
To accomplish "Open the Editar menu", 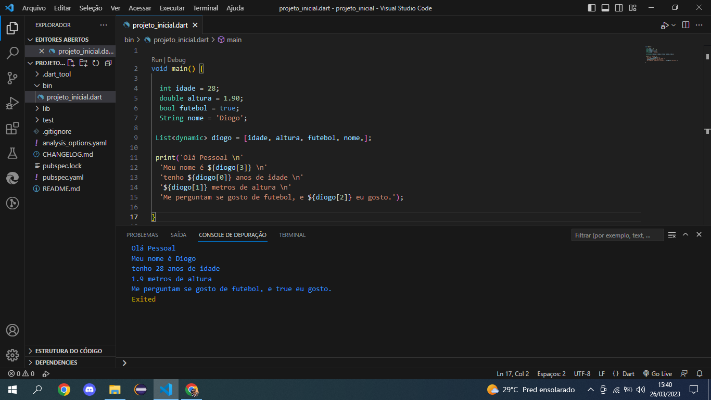I will tap(62, 8).
